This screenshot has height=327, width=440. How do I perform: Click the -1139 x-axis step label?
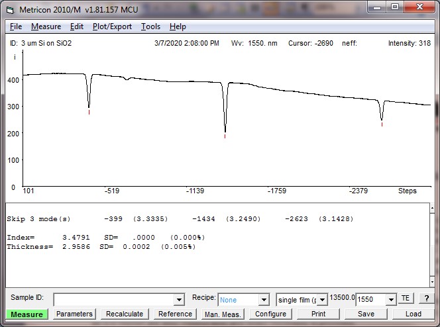click(x=195, y=191)
